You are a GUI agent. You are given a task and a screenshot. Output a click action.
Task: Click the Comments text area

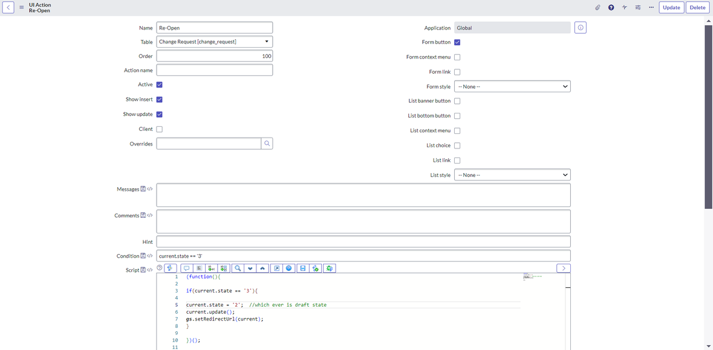363,221
